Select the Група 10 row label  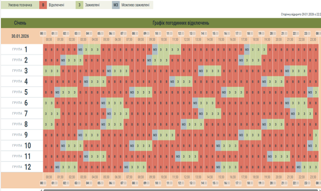pos(21,146)
